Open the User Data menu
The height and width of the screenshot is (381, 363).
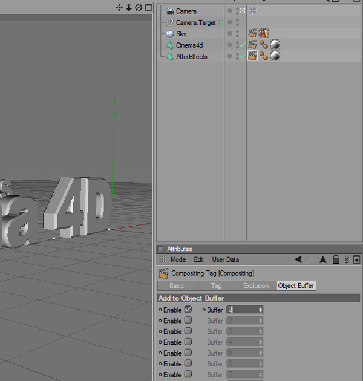click(x=226, y=259)
